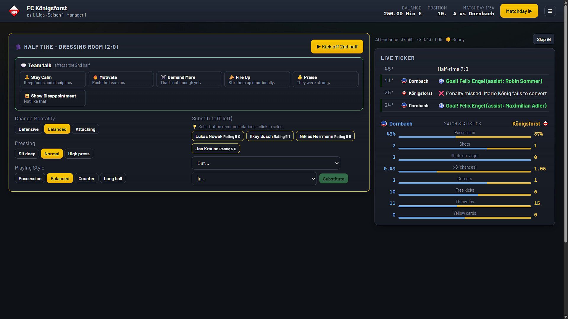This screenshot has height=319, width=568.
Task: Click the page vertical scrollbar
Action: point(566,124)
